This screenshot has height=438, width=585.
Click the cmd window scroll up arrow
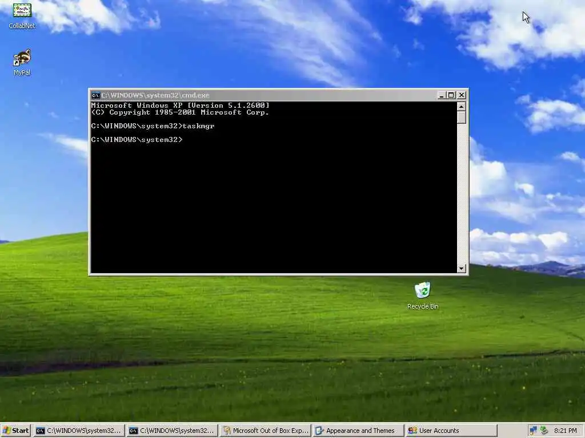[x=462, y=107]
